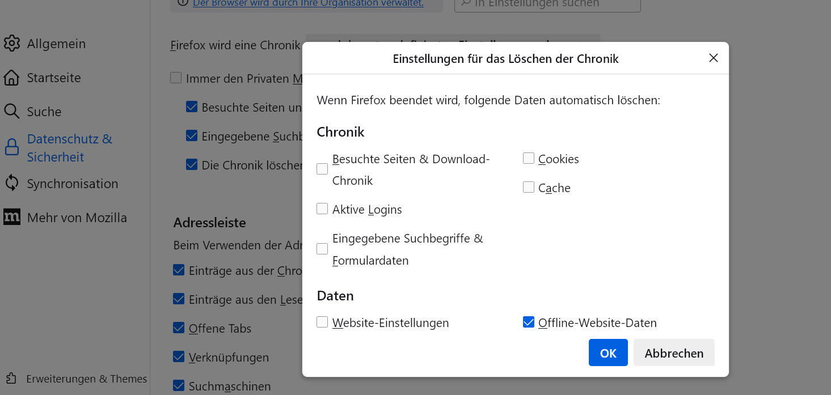Close the Chronik löschen dialog
This screenshot has height=395, width=831.
[x=714, y=58]
